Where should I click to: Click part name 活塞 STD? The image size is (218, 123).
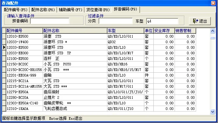tap(53, 36)
